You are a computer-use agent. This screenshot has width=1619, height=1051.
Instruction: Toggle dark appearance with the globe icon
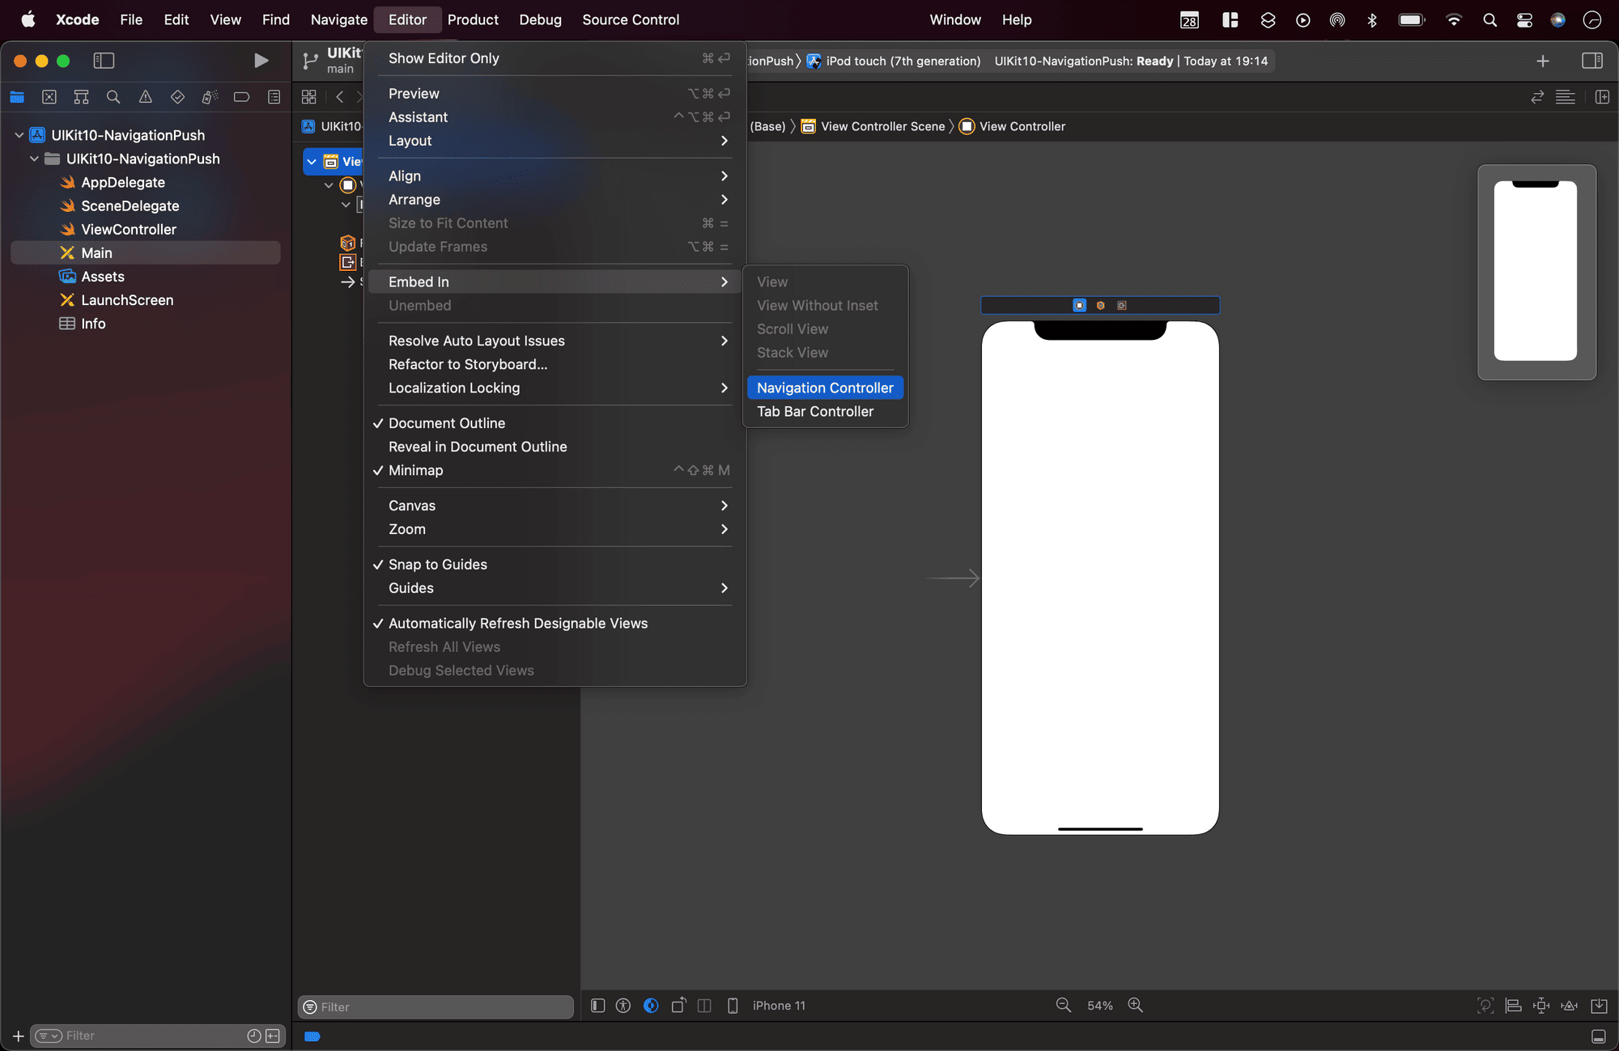[x=650, y=1005]
